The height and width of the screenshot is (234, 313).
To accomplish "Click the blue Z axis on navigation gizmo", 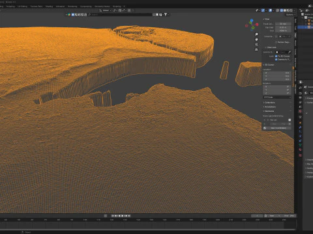I will click(x=252, y=21).
